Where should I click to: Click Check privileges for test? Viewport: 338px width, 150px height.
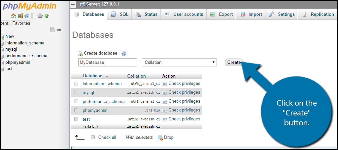(x=184, y=119)
